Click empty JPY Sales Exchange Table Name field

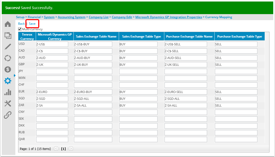(x=93, y=72)
